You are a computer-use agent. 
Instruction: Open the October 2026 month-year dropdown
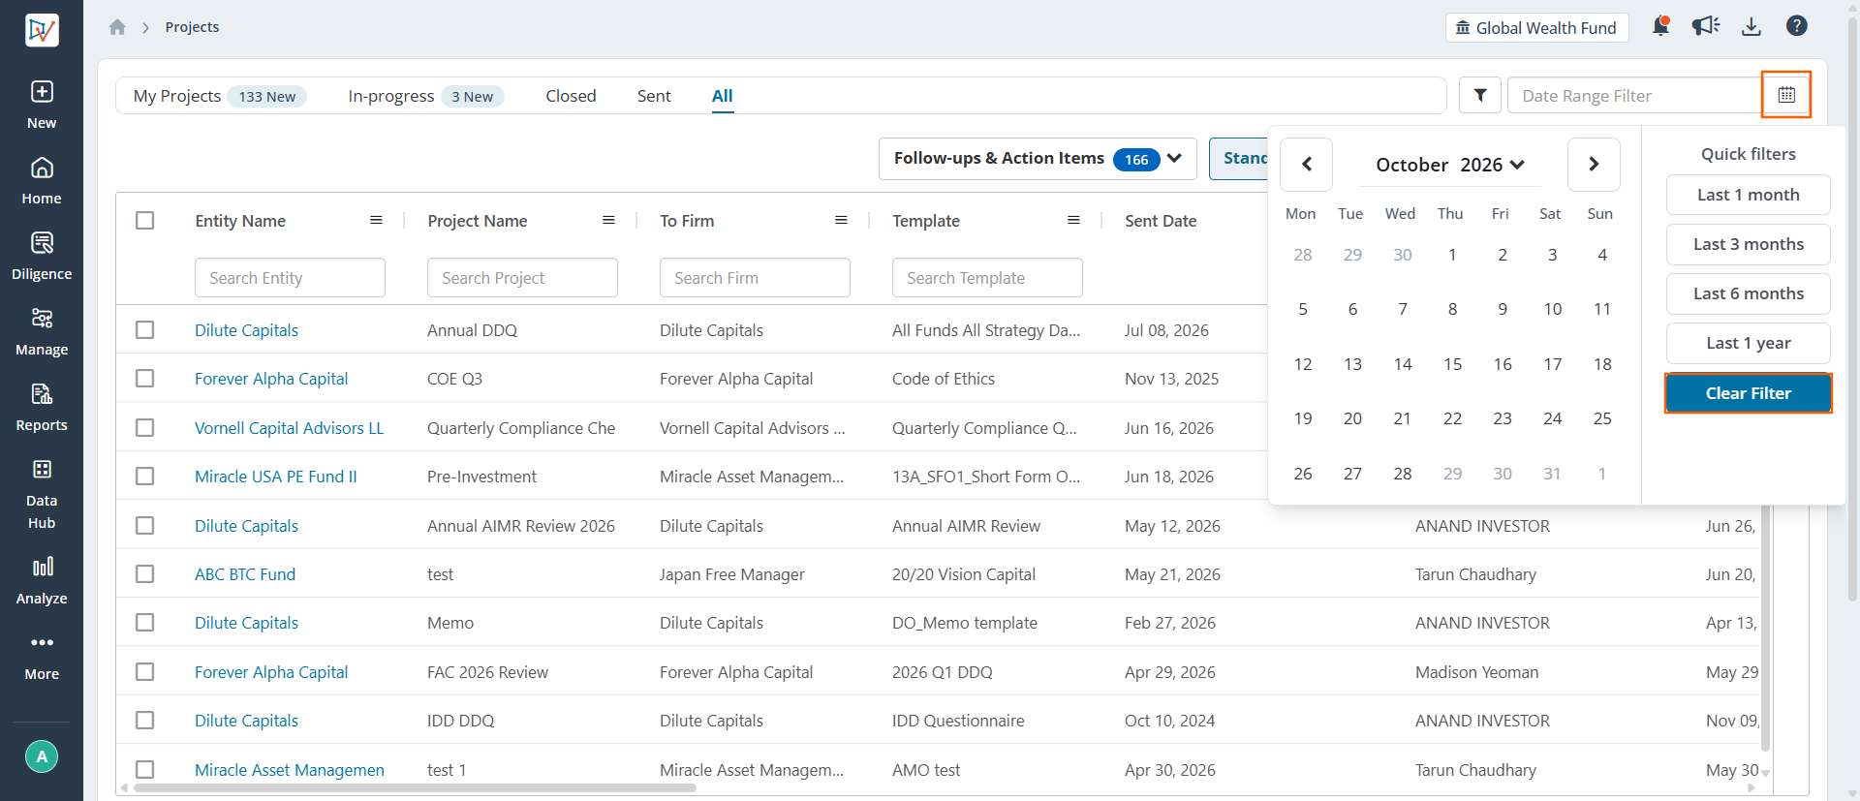coord(1450,165)
